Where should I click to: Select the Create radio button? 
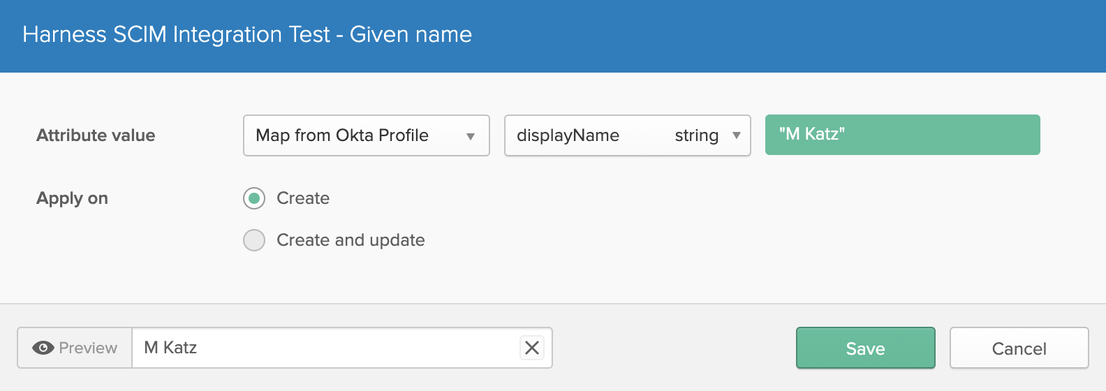(254, 198)
